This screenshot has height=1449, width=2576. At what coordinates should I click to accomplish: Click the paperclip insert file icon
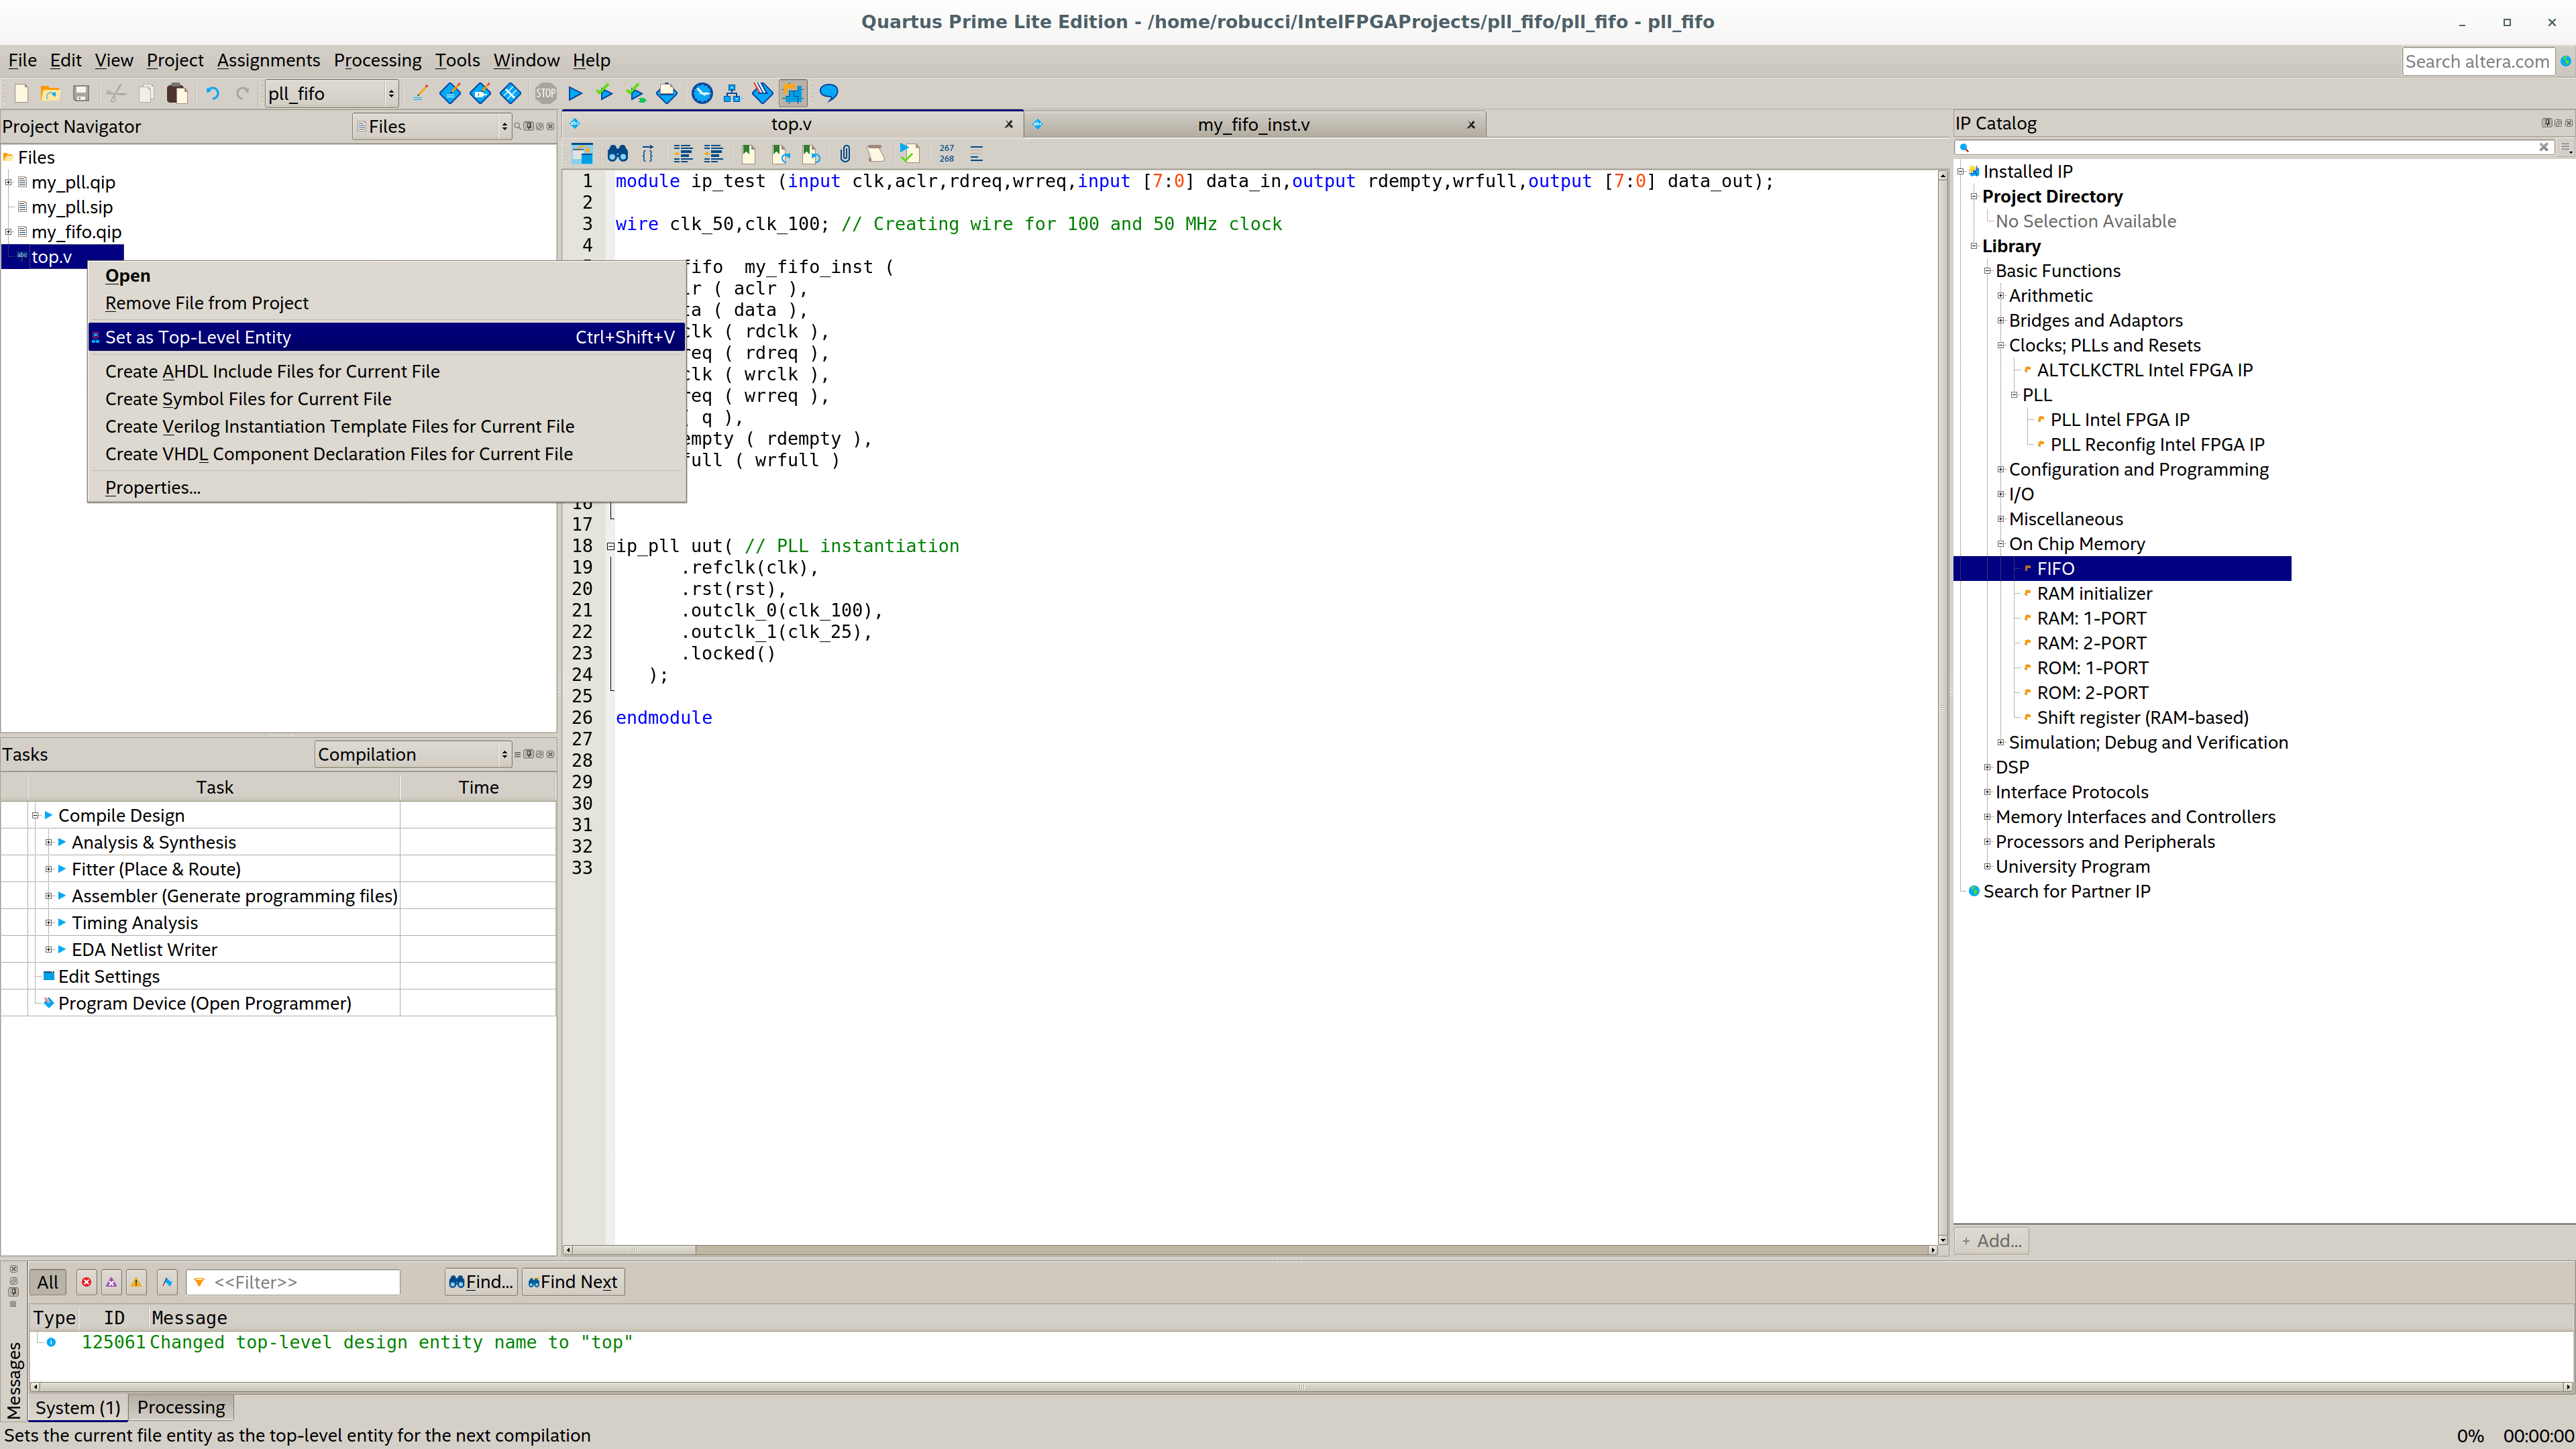(845, 153)
